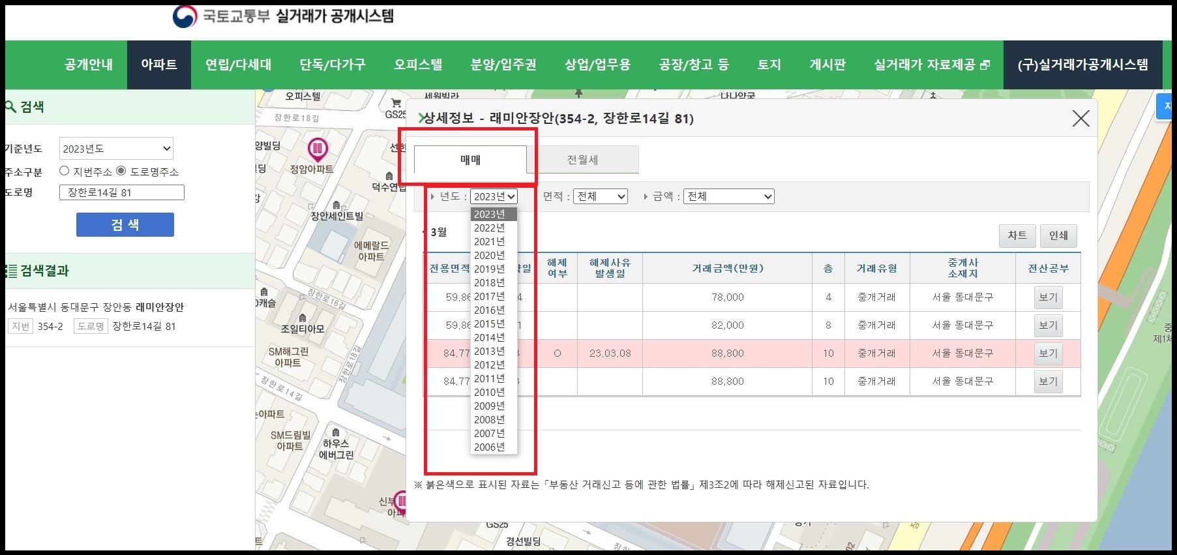Click 82,000 price cell
Viewport: 1177px width, 555px height.
tap(728, 325)
